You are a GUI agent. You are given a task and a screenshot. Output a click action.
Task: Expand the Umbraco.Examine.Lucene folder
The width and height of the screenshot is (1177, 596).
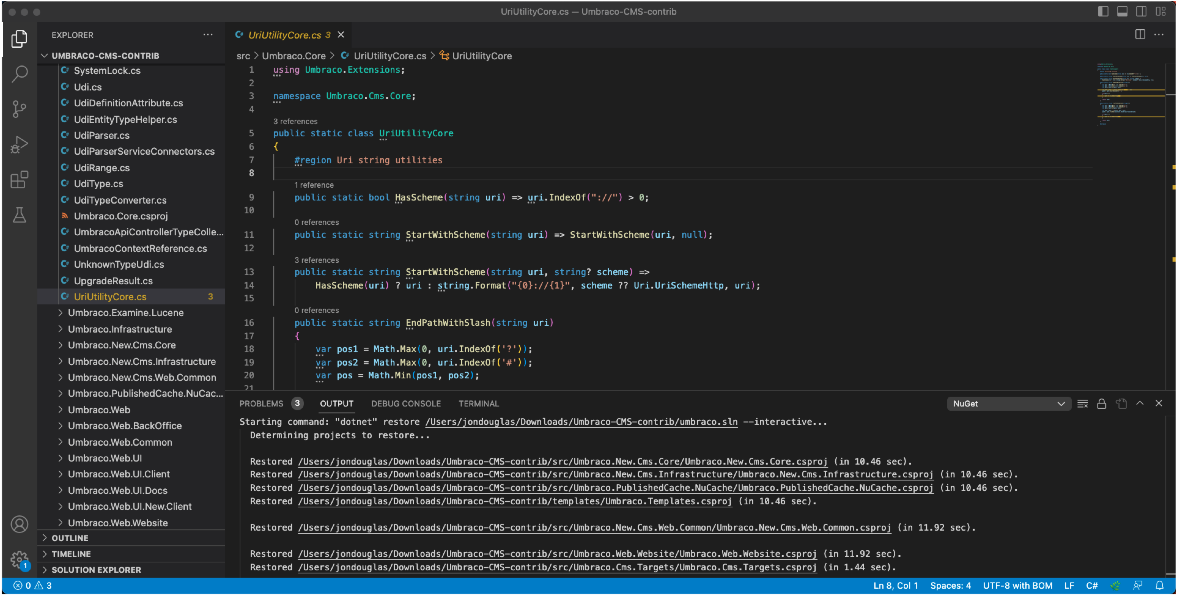[x=126, y=313]
